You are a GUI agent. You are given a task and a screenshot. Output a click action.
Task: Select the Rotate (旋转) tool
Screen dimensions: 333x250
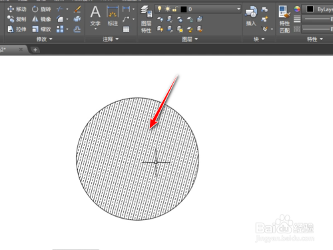41,9
